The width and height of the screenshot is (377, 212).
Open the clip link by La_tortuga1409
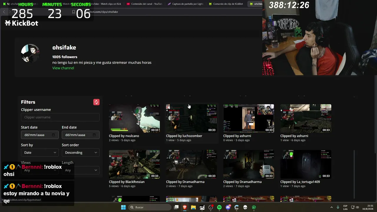coord(300,182)
